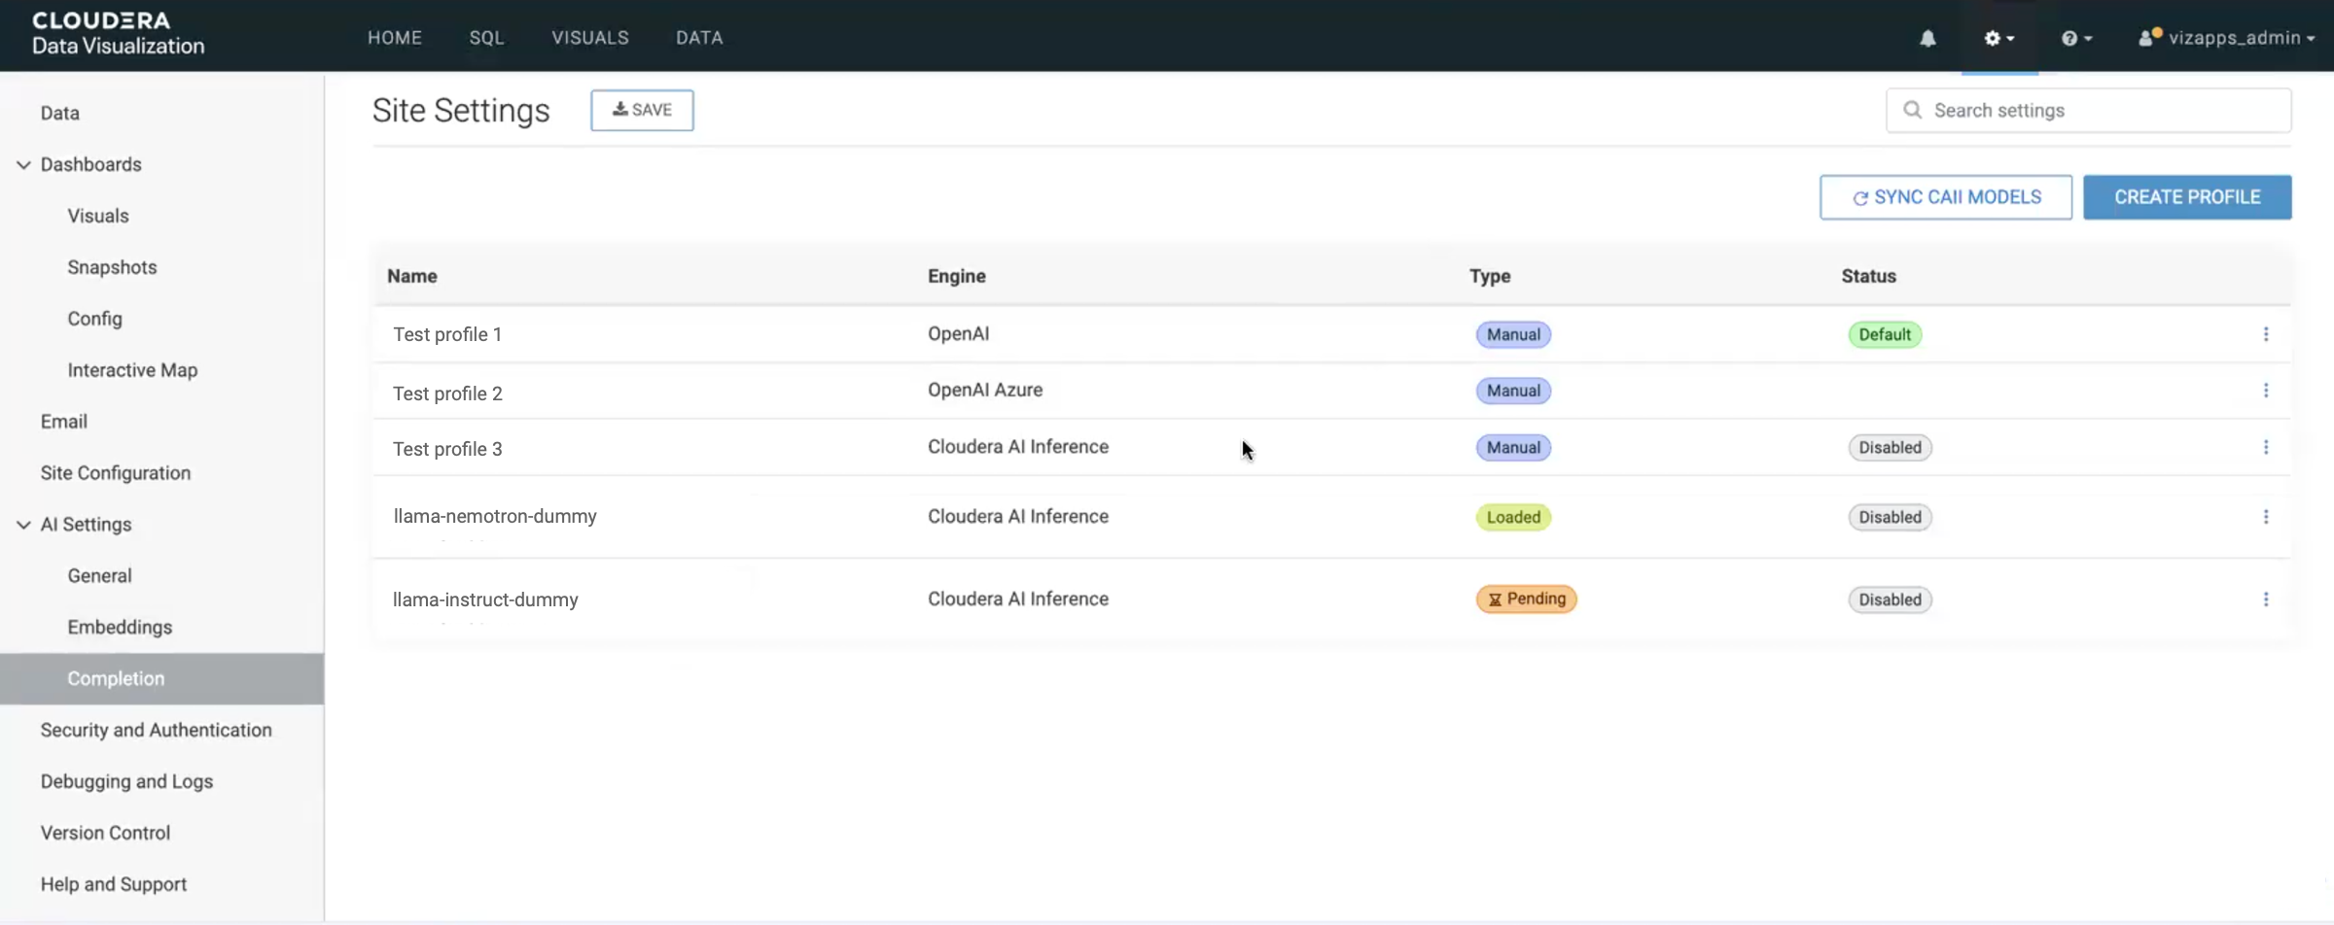Image resolution: width=2334 pixels, height=925 pixels.
Task: Open the notifications bell icon
Action: [1927, 38]
